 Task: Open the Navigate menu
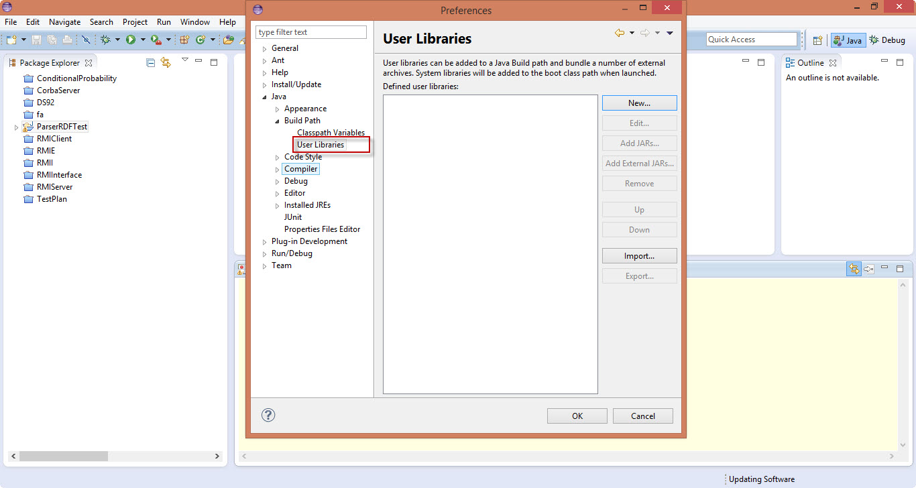pos(64,22)
